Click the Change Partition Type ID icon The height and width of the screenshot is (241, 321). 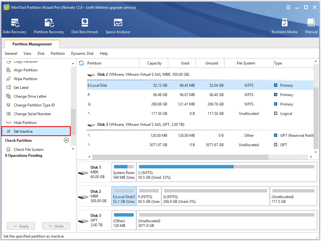click(8, 105)
